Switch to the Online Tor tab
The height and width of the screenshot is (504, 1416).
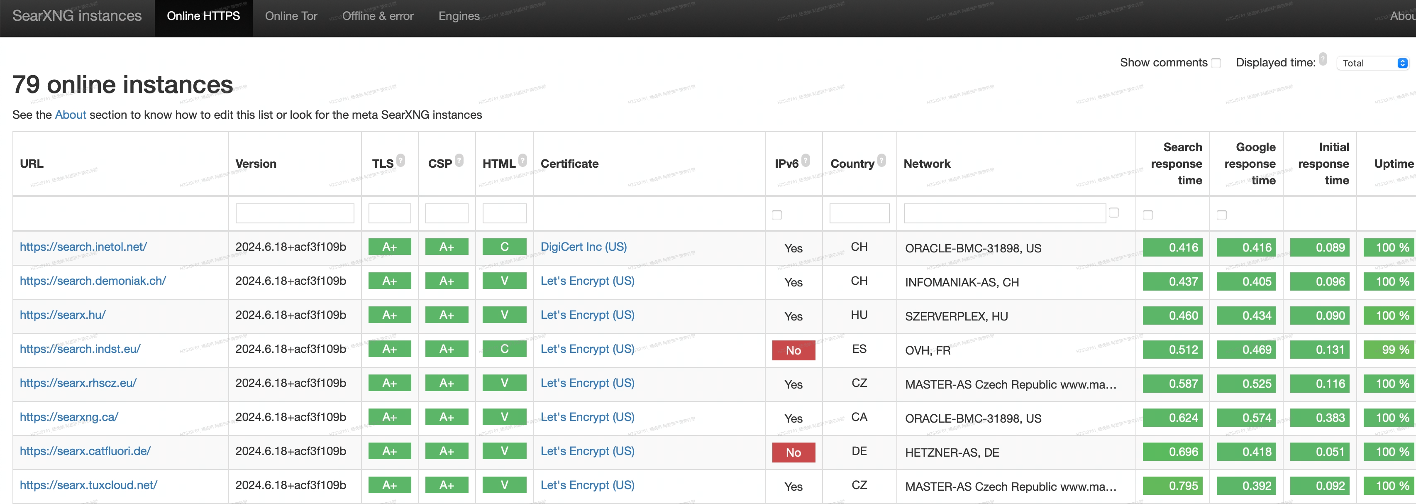pyautogui.click(x=291, y=17)
